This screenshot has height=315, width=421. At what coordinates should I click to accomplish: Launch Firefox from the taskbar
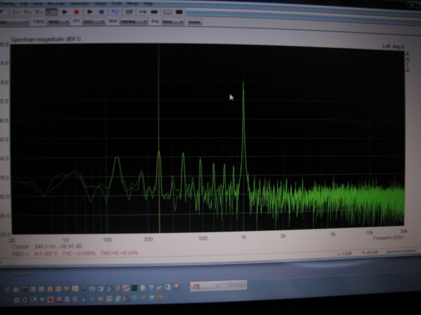[x=160, y=298]
